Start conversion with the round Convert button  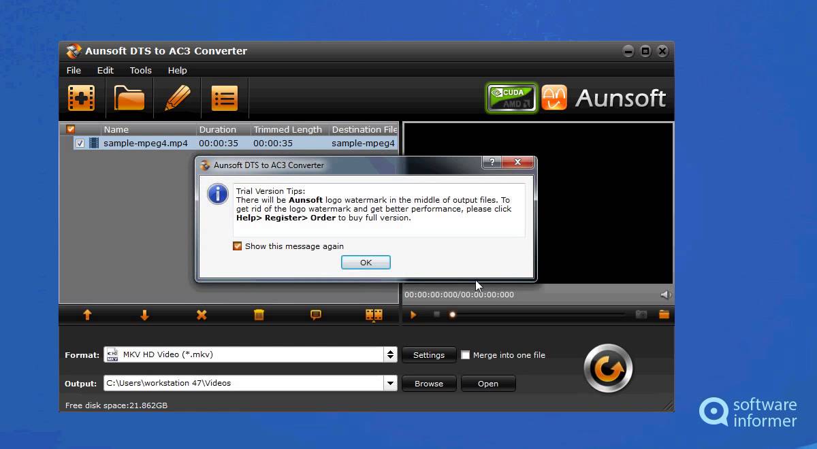pyautogui.click(x=608, y=368)
